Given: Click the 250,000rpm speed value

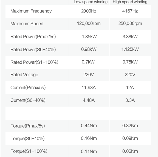Looking at the screenshot, I should tap(130, 24).
